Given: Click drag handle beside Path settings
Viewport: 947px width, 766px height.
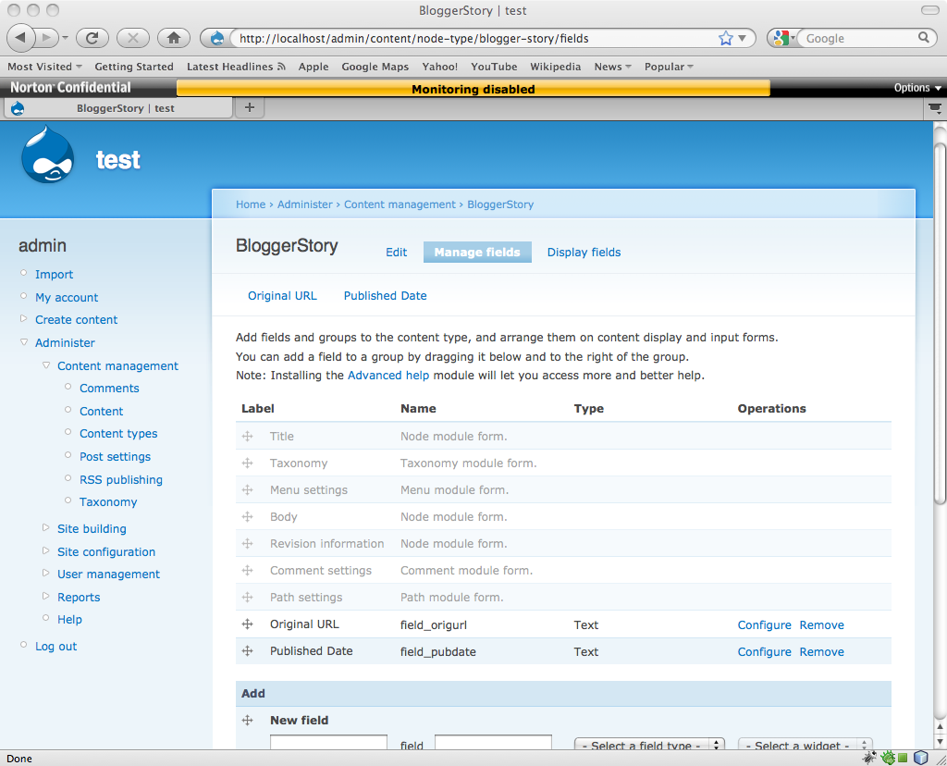Looking at the screenshot, I should point(247,597).
